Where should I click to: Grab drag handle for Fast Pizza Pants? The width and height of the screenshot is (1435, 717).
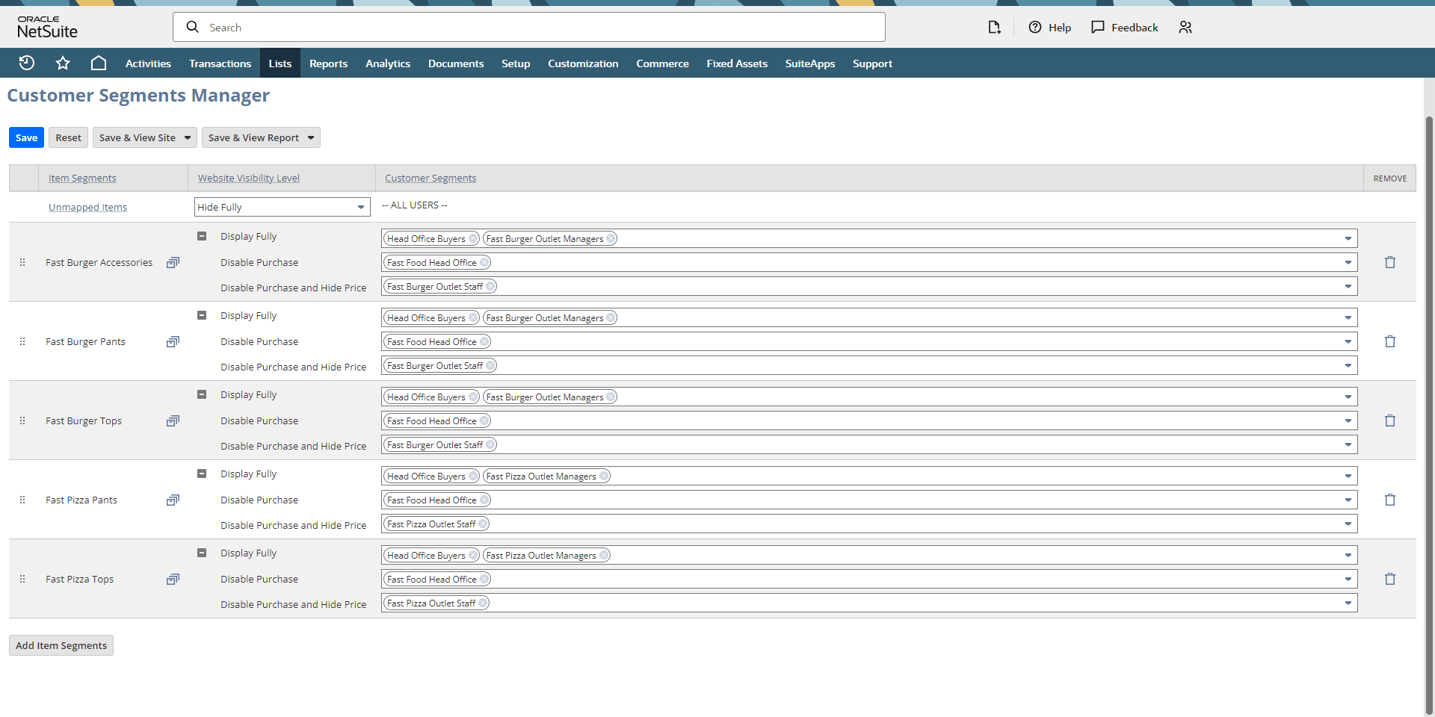point(22,500)
